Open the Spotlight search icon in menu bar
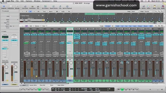The image size is (166, 93). click(x=163, y=1)
